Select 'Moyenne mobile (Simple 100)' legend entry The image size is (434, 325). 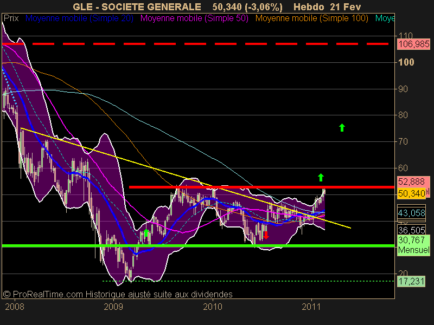point(311,18)
